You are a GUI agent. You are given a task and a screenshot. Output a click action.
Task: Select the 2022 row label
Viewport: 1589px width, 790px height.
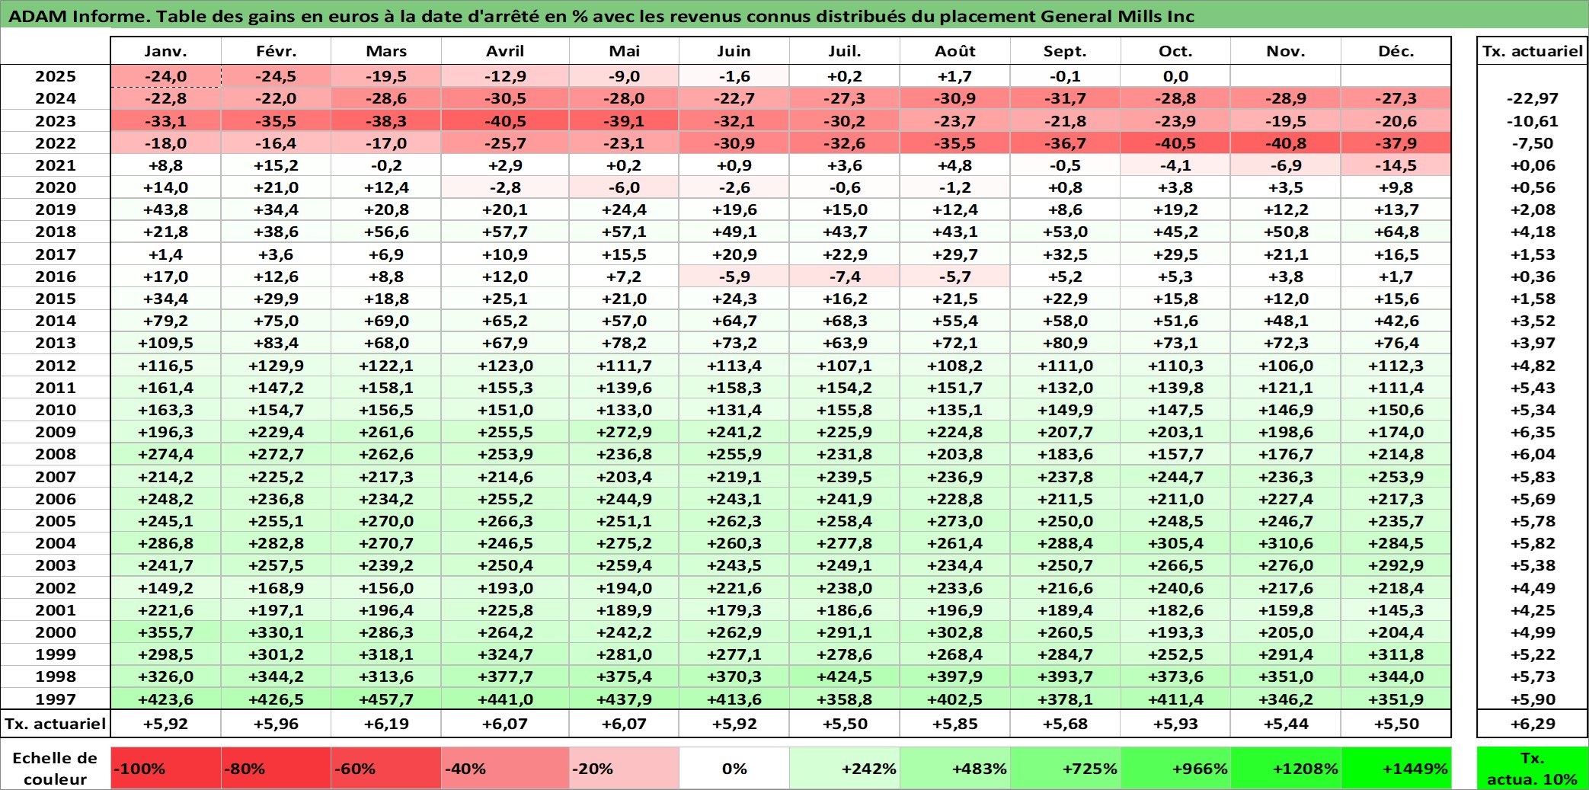click(56, 143)
